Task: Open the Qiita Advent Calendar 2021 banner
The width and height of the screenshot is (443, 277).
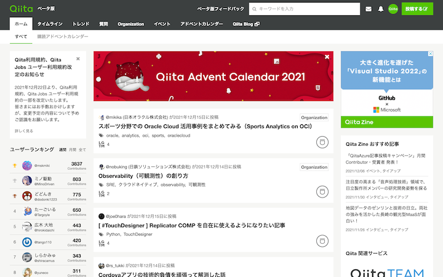Action: (214, 76)
